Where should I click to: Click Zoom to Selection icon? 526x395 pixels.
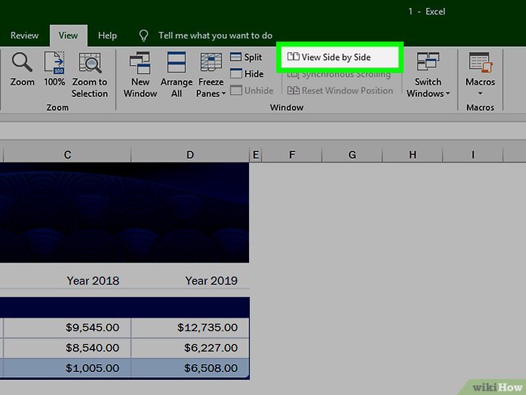(90, 64)
